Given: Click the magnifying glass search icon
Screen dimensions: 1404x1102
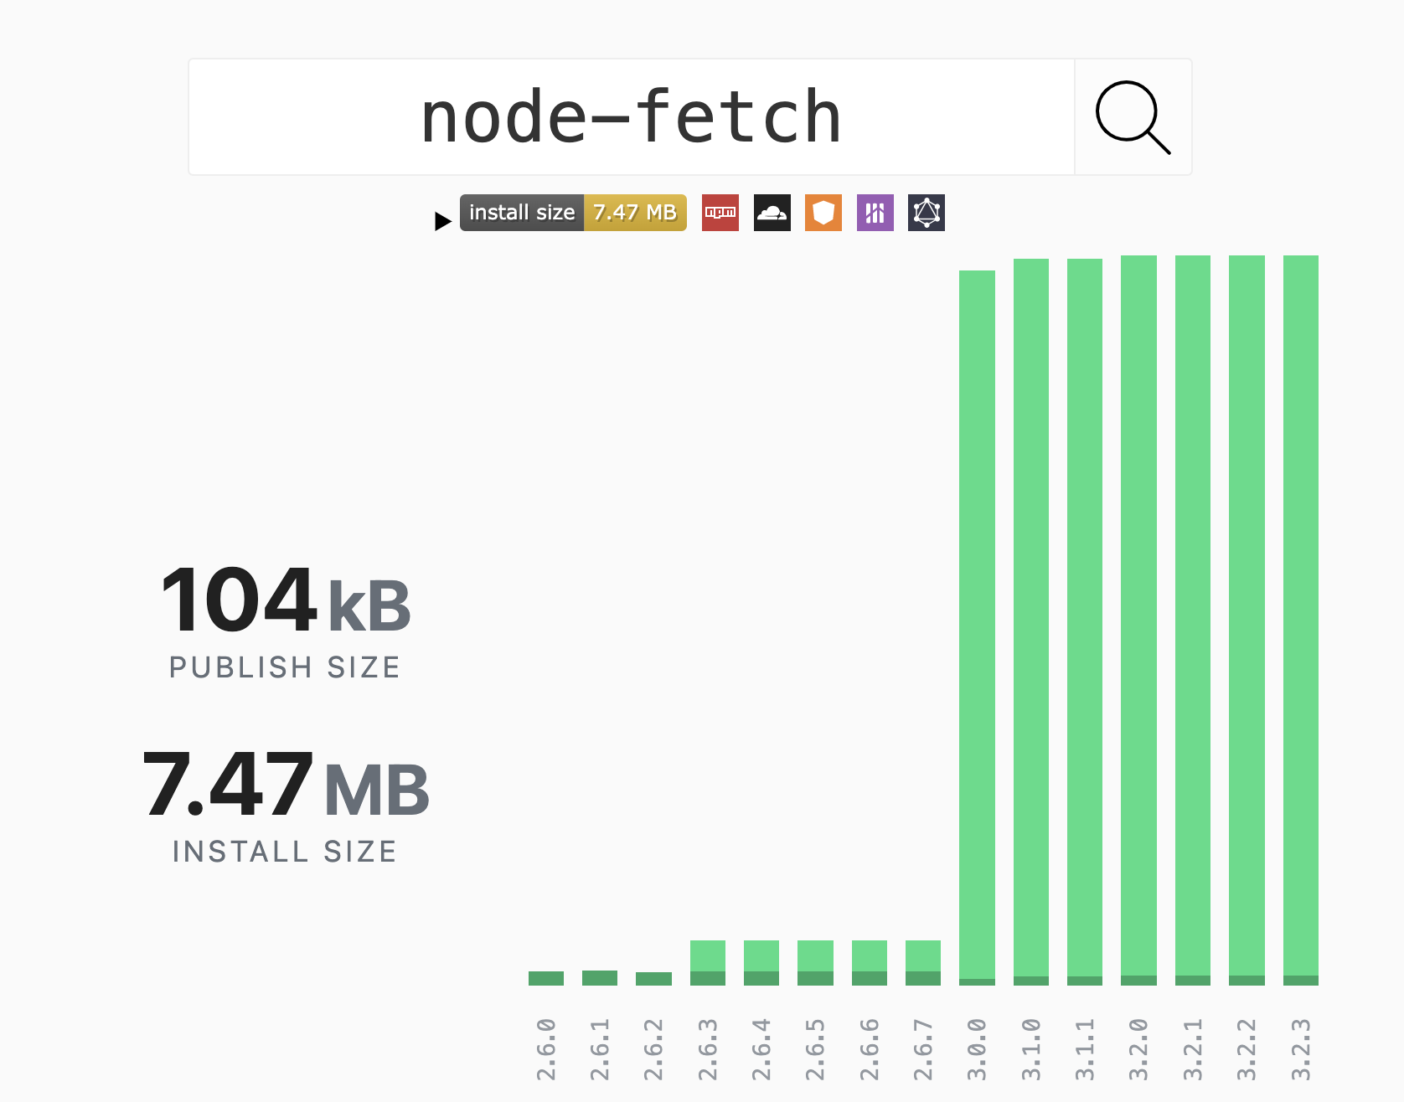Looking at the screenshot, I should coord(1133,117).
